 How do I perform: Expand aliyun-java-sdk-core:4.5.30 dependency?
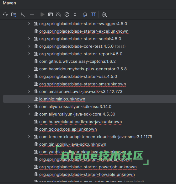coord(29,114)
